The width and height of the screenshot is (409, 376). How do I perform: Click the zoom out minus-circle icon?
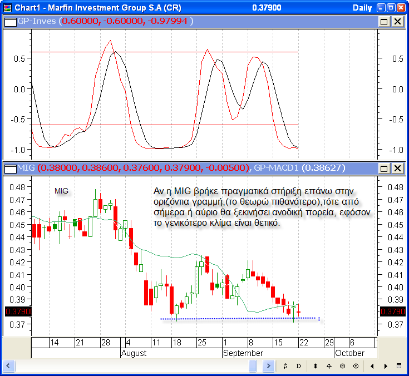(x=342, y=366)
